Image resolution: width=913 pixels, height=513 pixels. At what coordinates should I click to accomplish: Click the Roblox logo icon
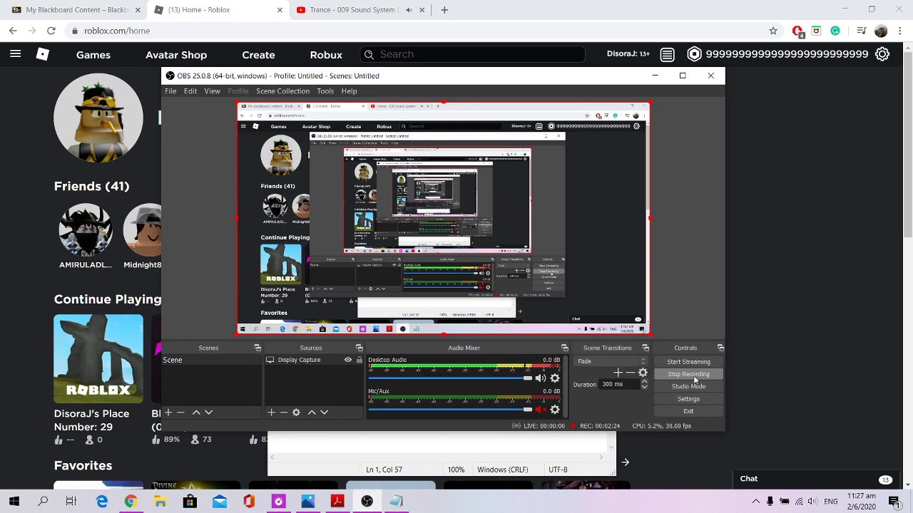(43, 54)
